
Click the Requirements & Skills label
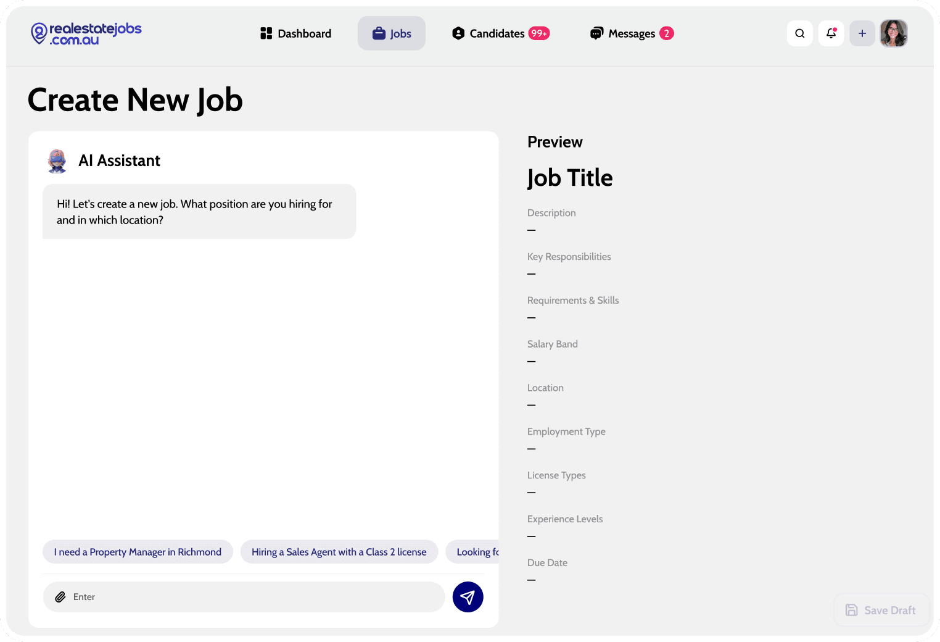point(573,301)
